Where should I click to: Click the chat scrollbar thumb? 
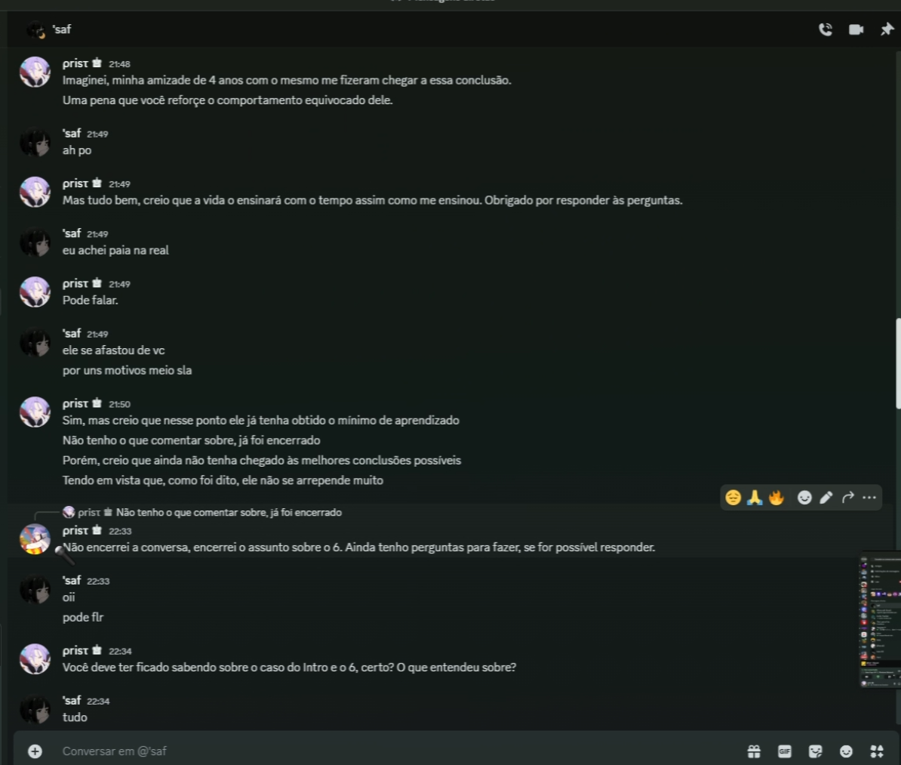[x=898, y=363]
